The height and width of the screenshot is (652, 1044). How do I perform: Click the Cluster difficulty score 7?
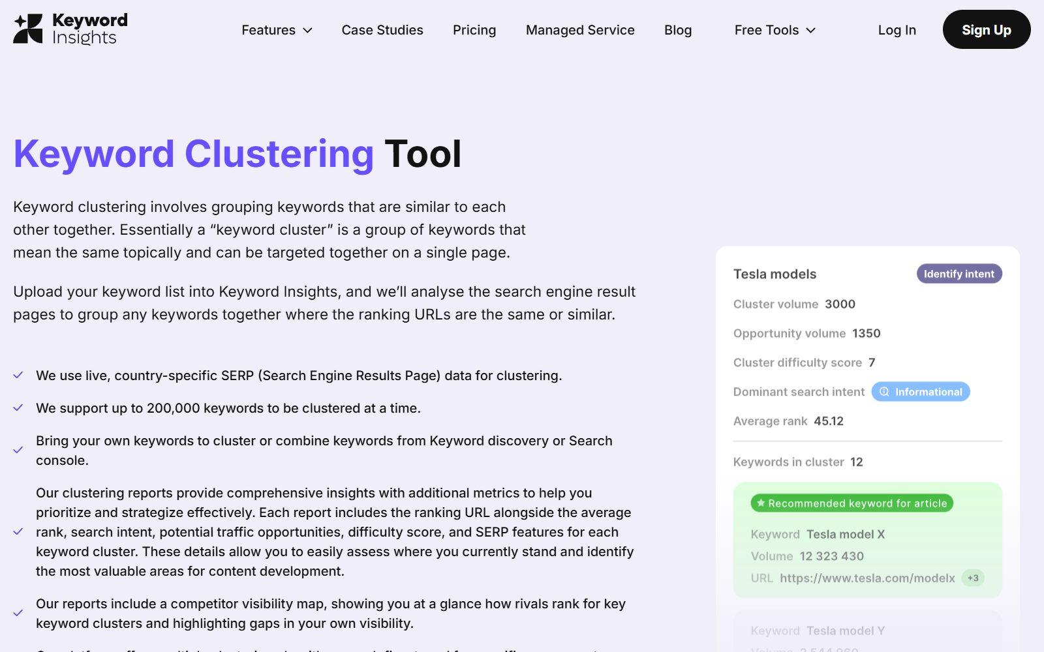(872, 363)
